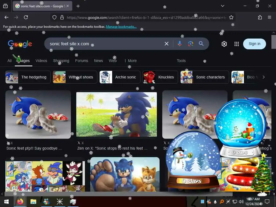Open the Sonic comic collage thumbnail

click(x=45, y=176)
